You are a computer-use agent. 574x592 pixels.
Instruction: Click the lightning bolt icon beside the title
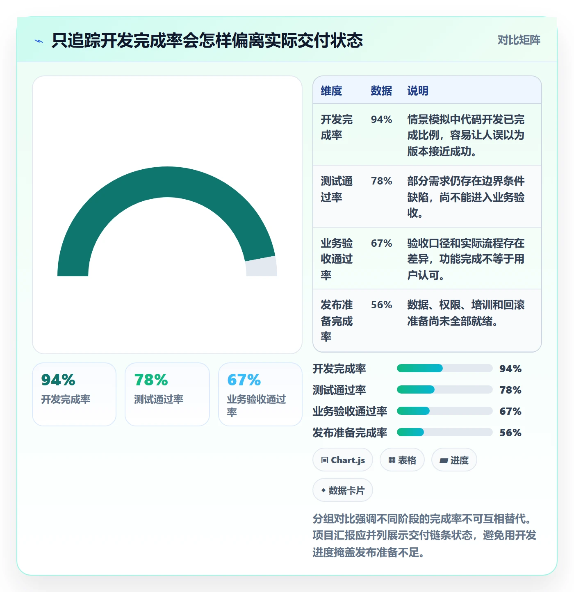coord(39,41)
